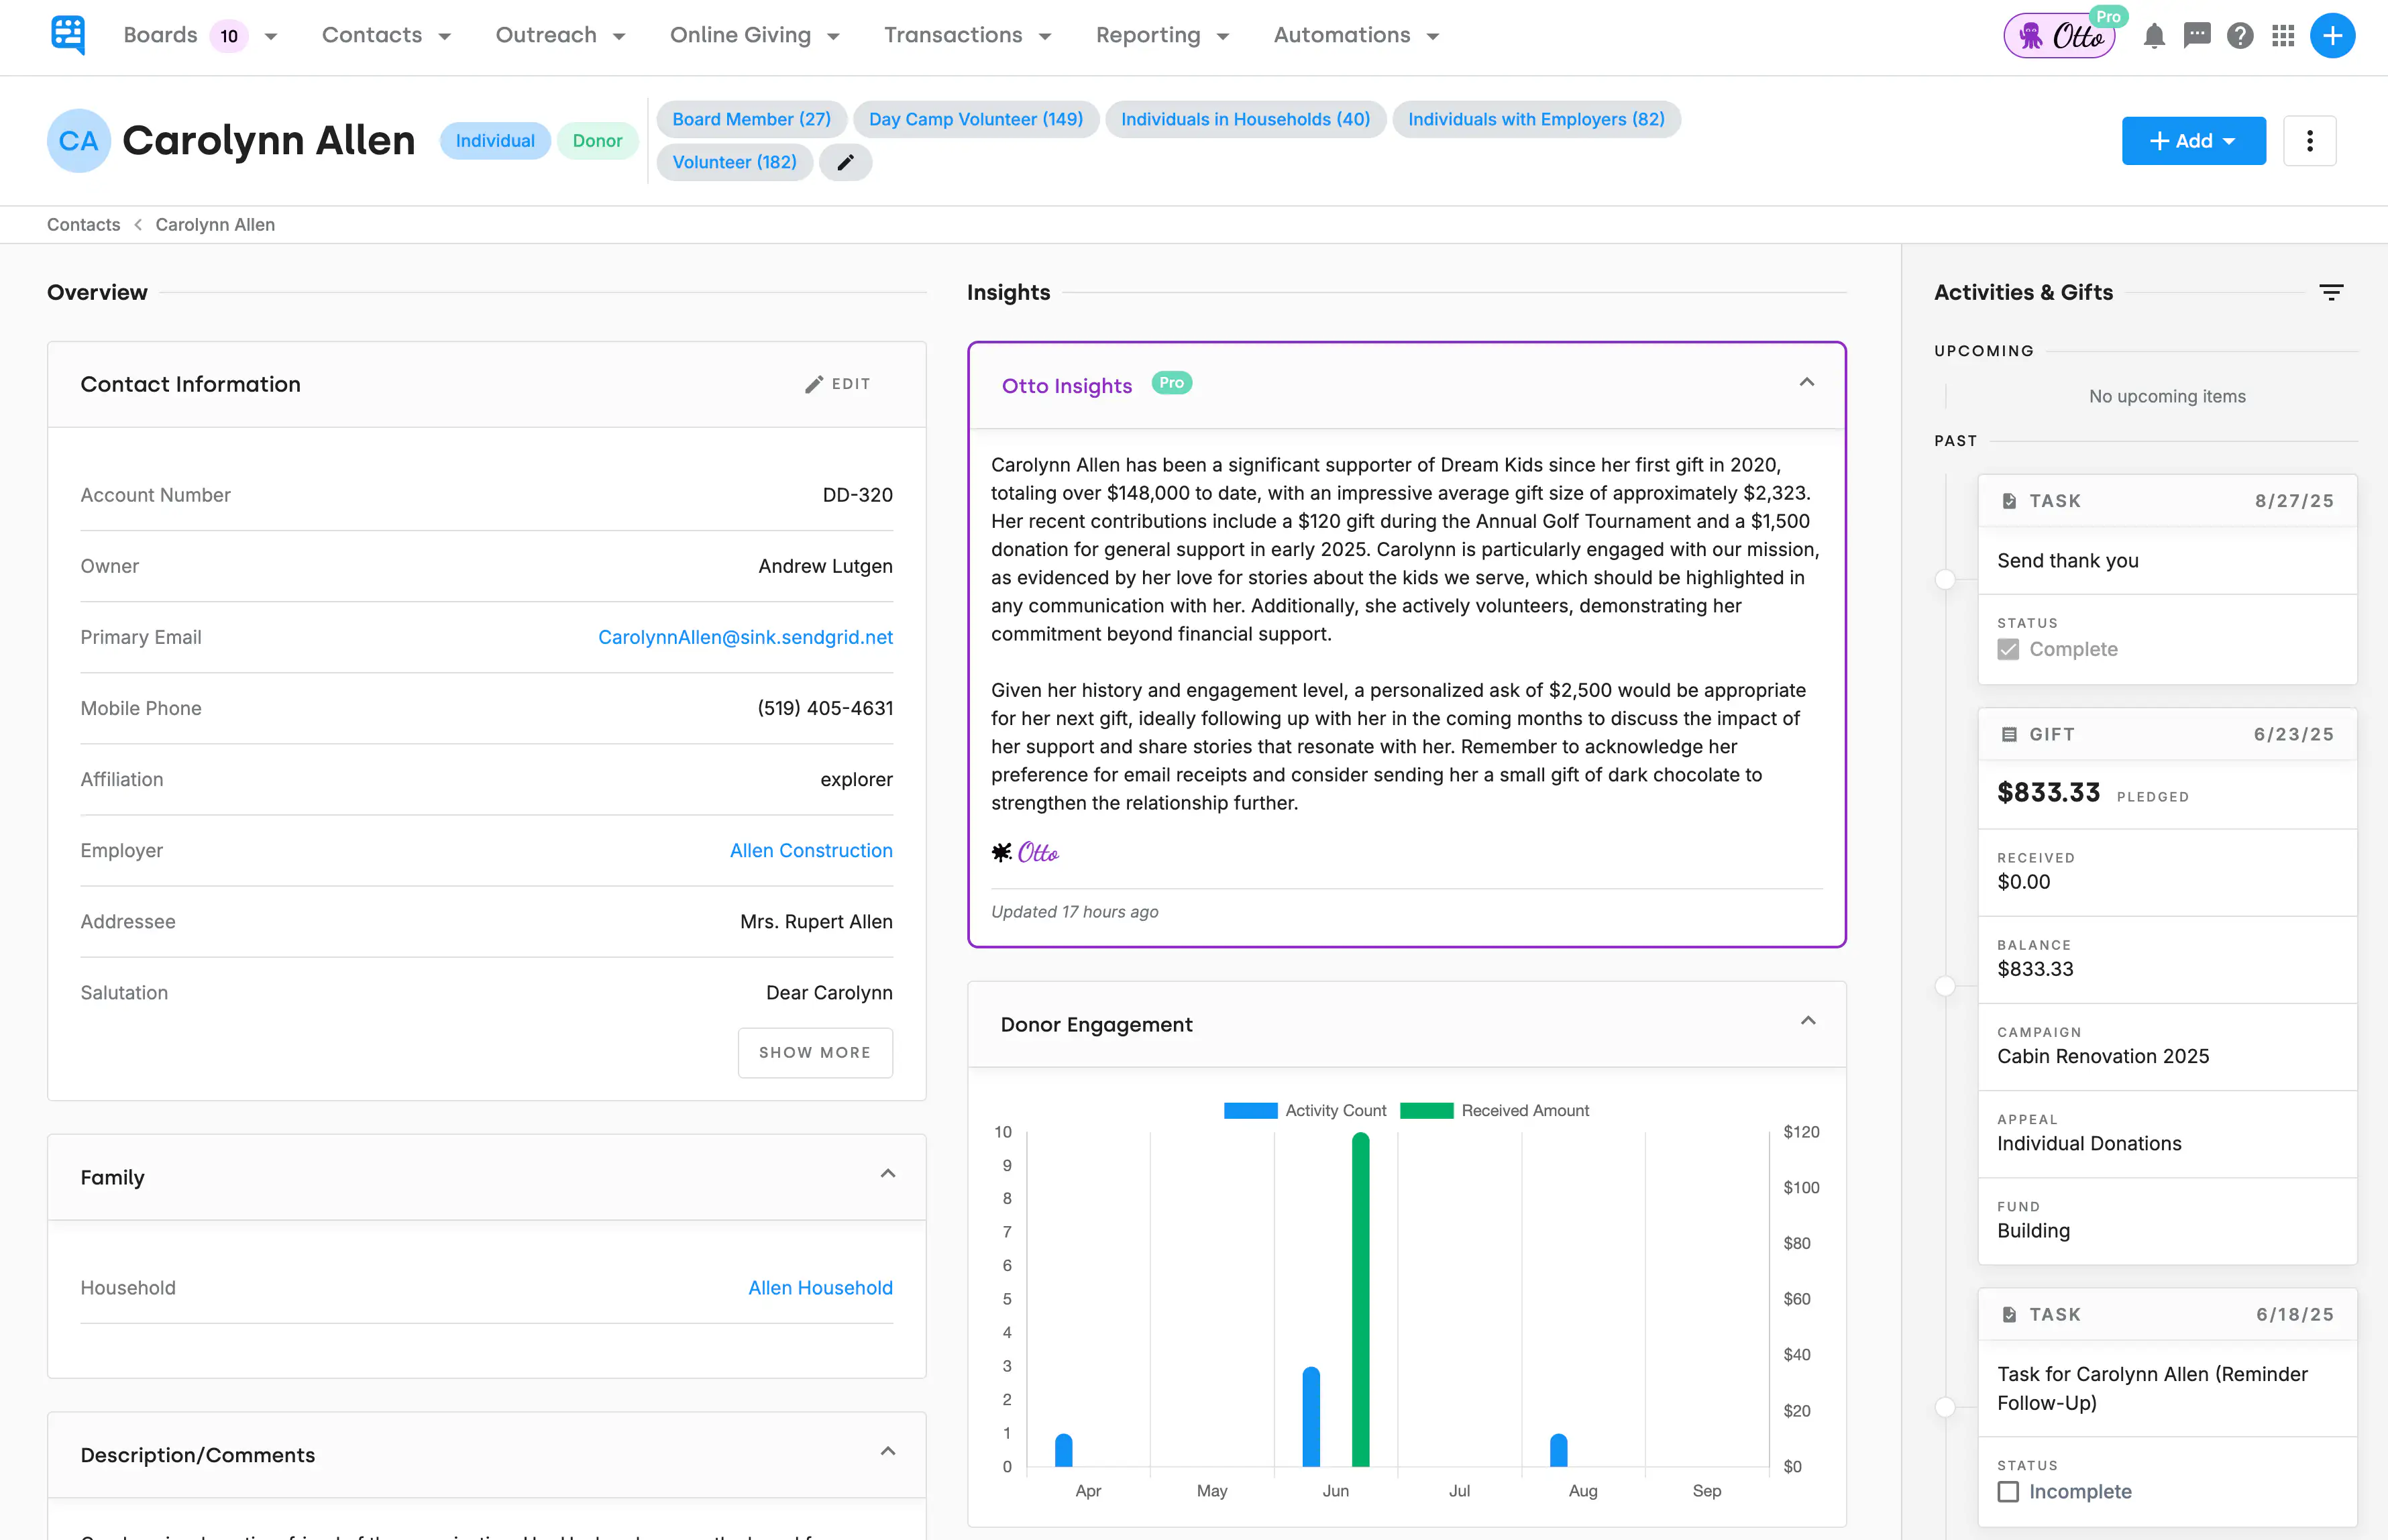Collapse the Otto Insights panel

1806,383
